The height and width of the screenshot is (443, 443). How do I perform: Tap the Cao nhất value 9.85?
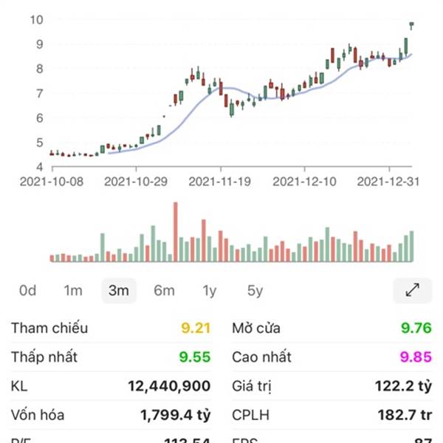pos(416,357)
